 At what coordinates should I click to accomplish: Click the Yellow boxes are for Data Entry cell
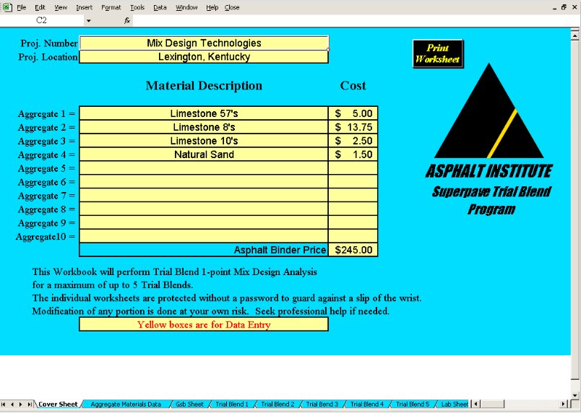click(204, 325)
